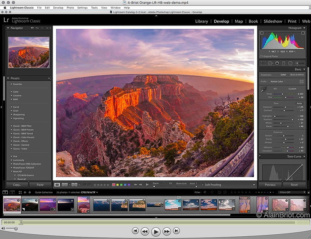Select the Radial Filter tool icon
Image resolution: width=311 pixels, height=239 pixels.
(290, 63)
